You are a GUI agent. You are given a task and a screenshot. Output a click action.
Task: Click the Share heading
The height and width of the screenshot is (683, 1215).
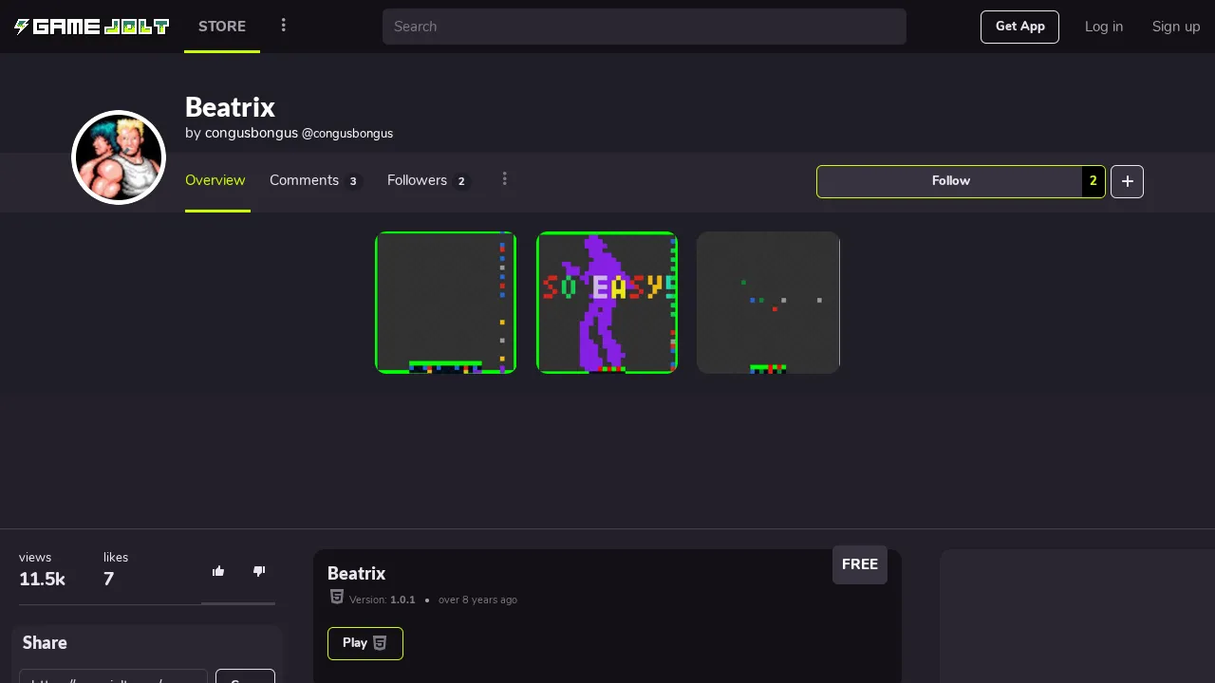click(x=45, y=643)
